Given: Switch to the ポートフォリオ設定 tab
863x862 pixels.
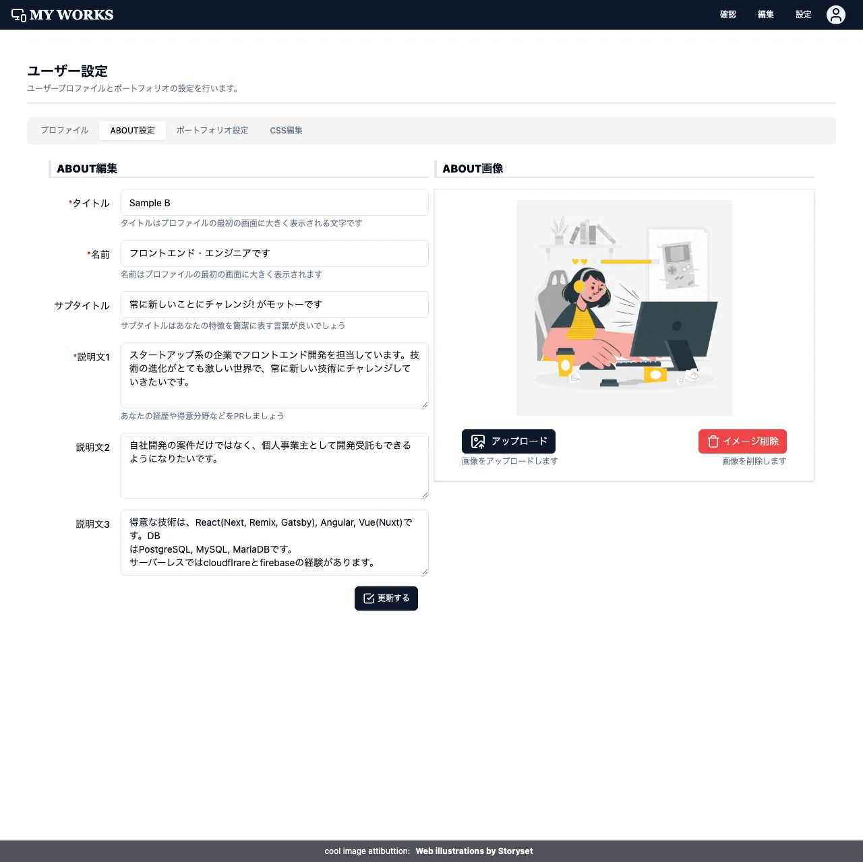Looking at the screenshot, I should pyautogui.click(x=212, y=130).
